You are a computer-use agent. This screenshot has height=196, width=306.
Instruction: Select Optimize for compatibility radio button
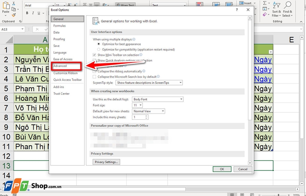(99, 50)
